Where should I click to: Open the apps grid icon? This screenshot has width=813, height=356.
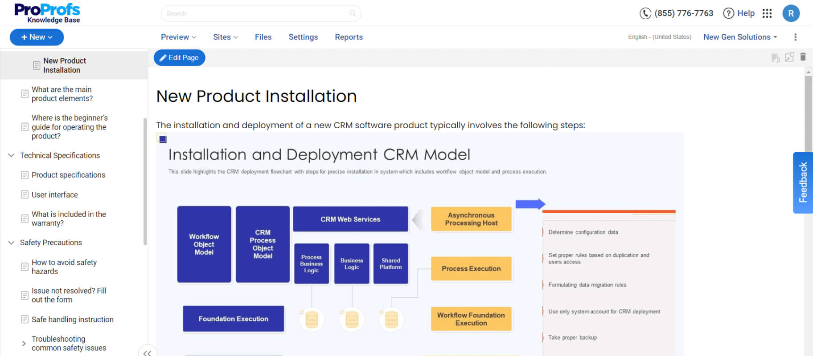click(767, 13)
